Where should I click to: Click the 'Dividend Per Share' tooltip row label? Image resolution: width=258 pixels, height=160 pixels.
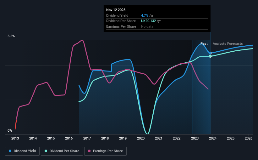coord(121,21)
